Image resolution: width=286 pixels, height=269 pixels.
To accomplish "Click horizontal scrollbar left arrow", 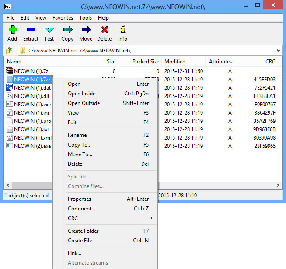I will (8, 185).
